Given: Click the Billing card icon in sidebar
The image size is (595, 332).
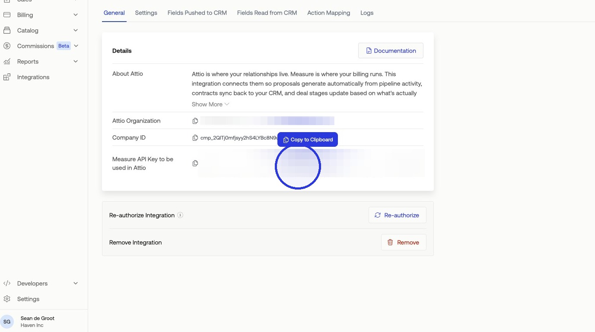Looking at the screenshot, I should pos(7,15).
